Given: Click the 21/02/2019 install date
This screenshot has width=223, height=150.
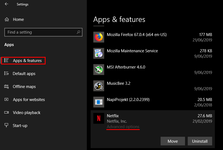Looking at the screenshot, I should tap(202, 121).
